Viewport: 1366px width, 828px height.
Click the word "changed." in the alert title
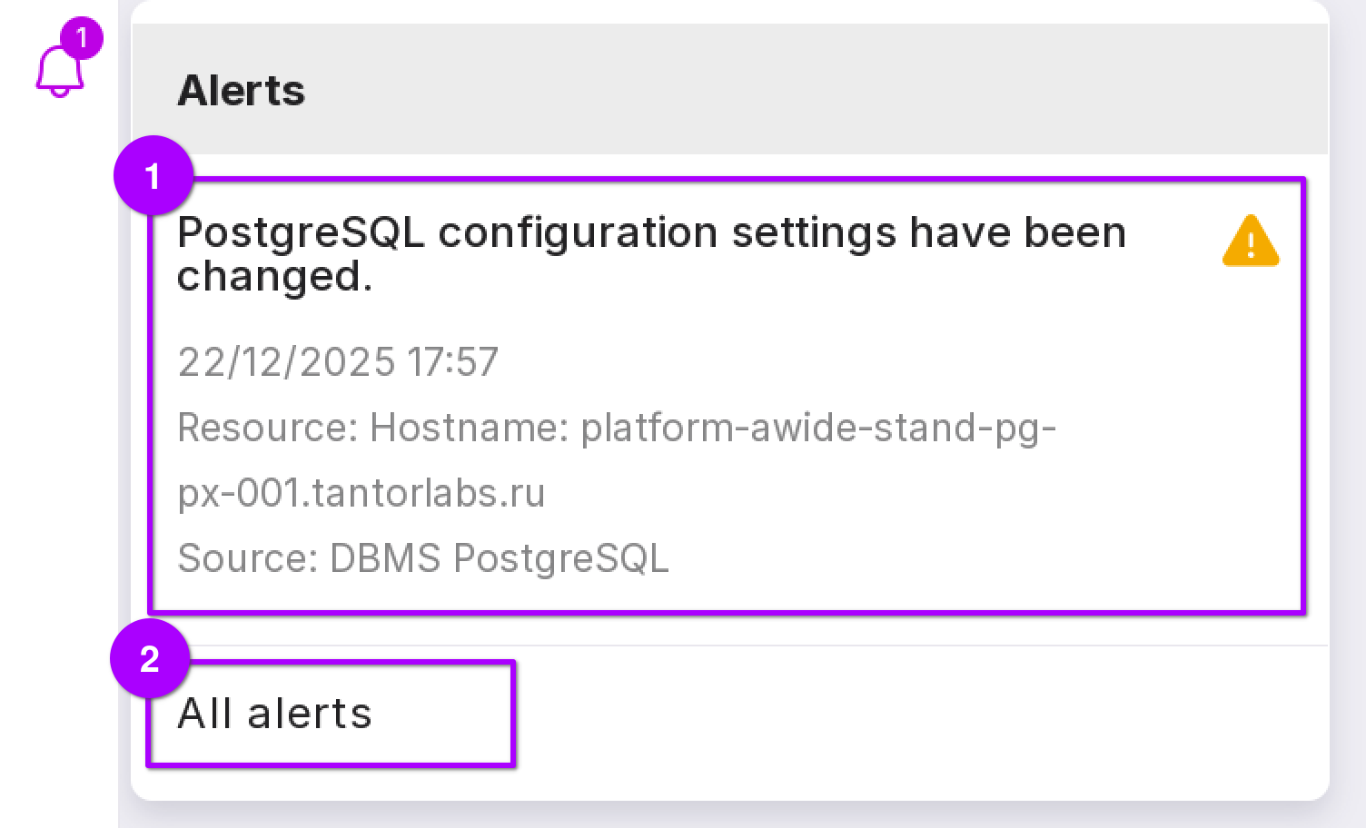(x=274, y=276)
